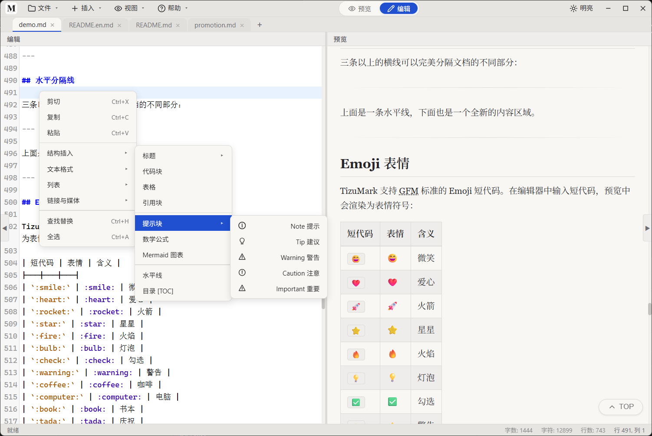
Task: Click the bulb emoji in 表情 column
Action: pyautogui.click(x=392, y=378)
